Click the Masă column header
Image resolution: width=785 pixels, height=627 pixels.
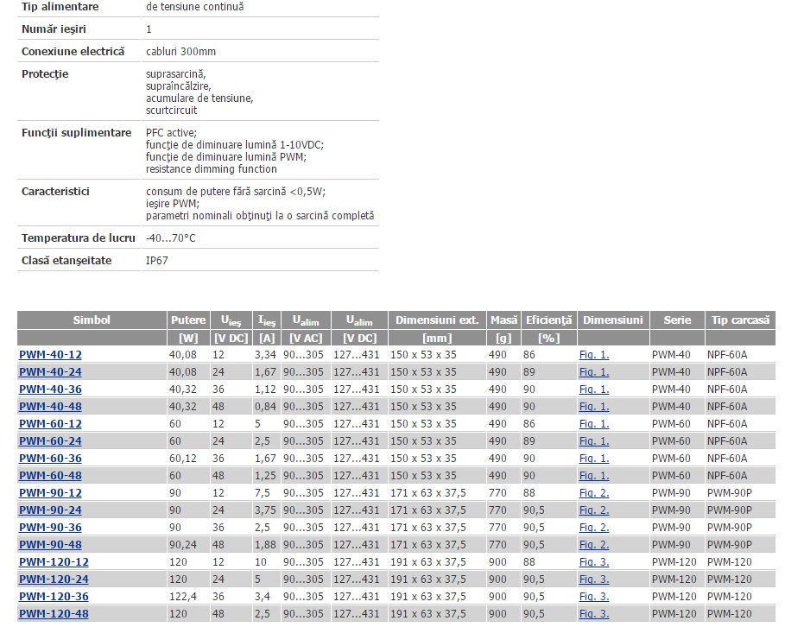(503, 320)
